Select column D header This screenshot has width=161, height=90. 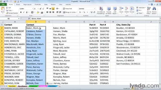pyautogui.click(x=66, y=22)
